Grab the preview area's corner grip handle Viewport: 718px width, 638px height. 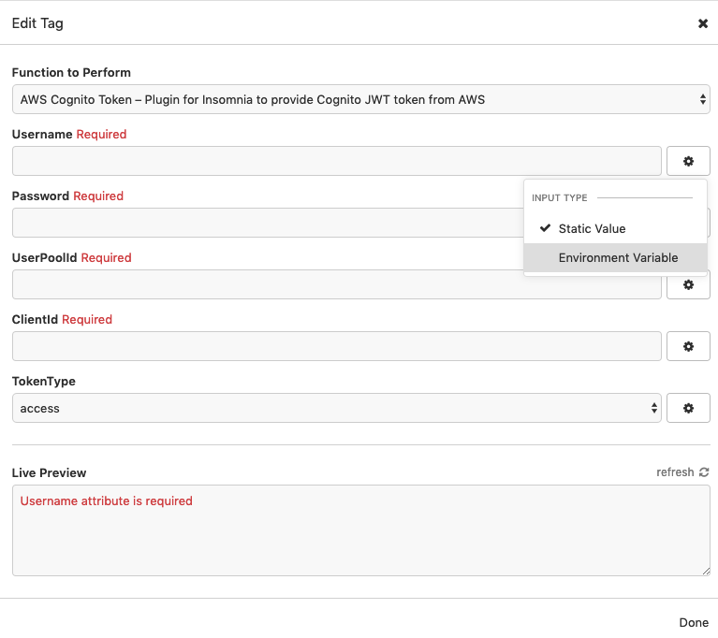(x=706, y=572)
